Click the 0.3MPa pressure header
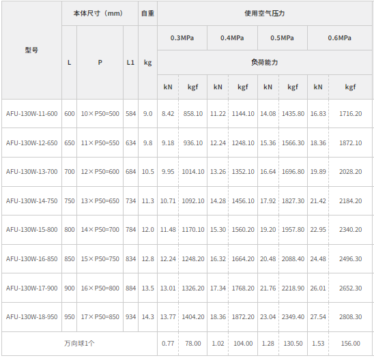 [x=182, y=38]
